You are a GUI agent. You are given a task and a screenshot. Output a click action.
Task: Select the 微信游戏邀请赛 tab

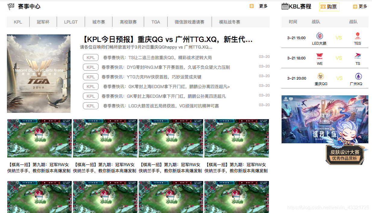(190, 22)
